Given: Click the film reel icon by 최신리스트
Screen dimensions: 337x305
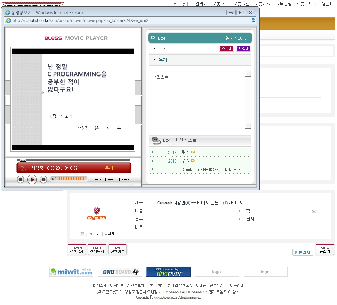Looking at the screenshot, I should click(x=156, y=140).
